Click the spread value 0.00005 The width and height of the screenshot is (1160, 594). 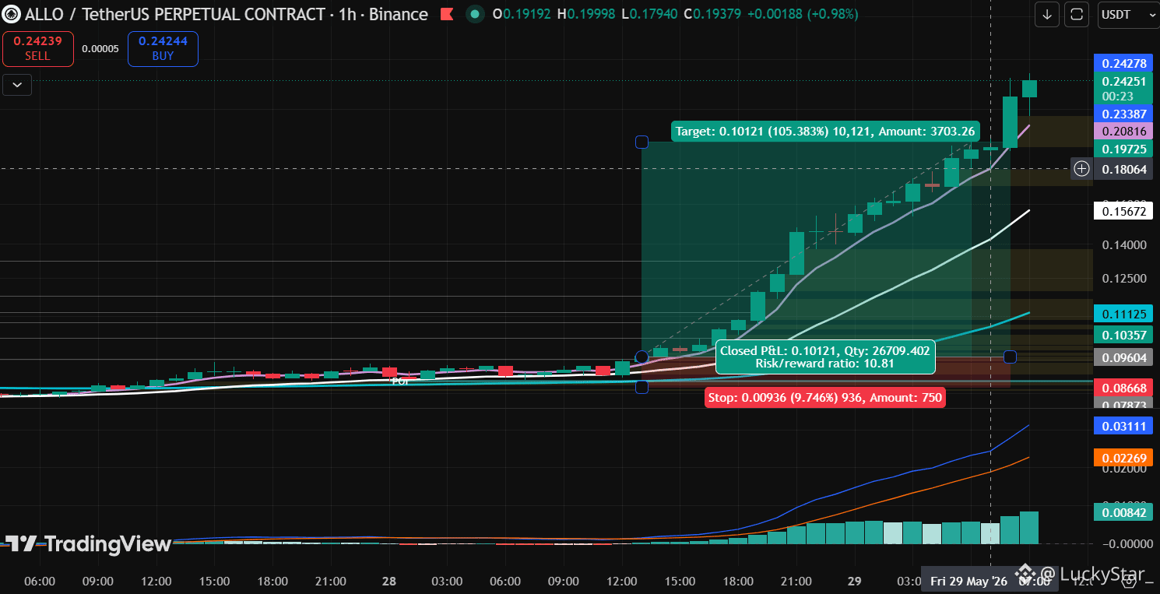(100, 48)
